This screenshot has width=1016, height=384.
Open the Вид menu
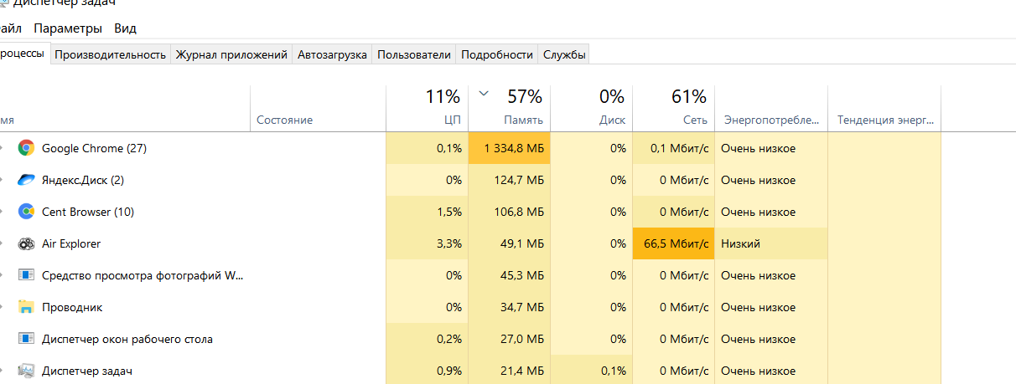125,28
